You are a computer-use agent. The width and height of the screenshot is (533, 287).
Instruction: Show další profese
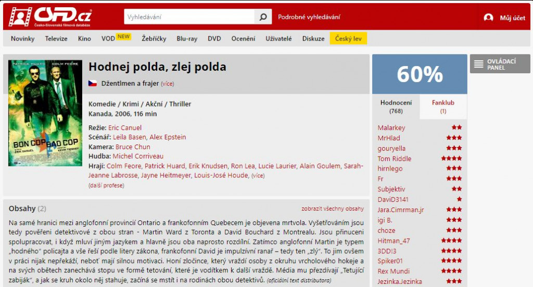[x=106, y=186]
